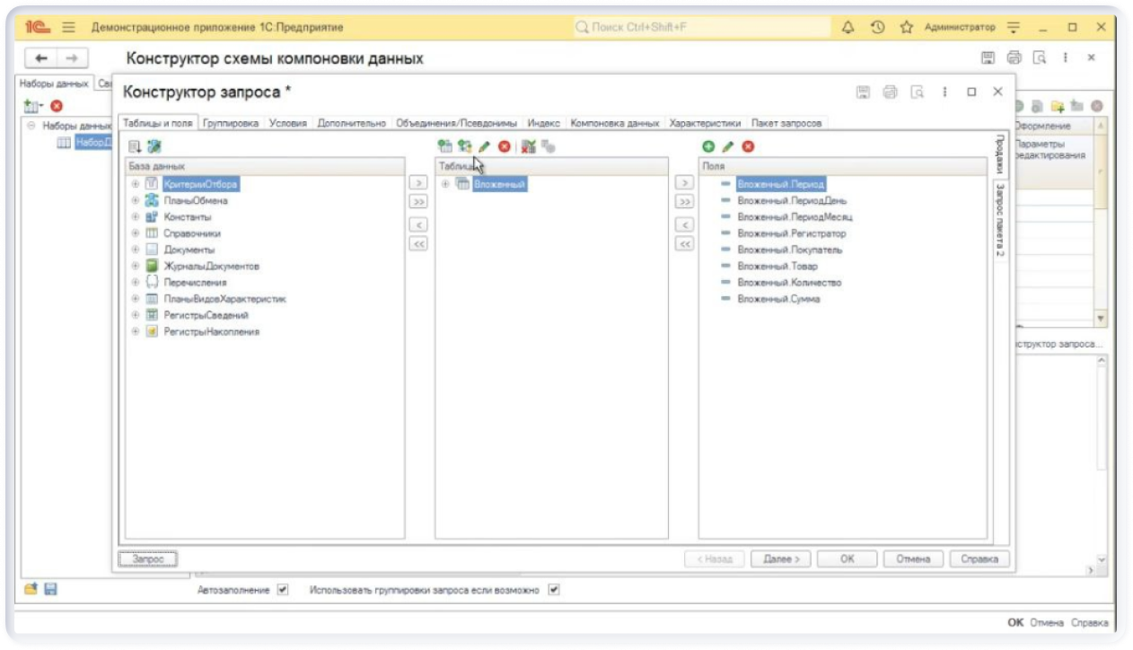Click the main menu hamburger icon
Screen dimensions: 1133x650
tap(68, 28)
